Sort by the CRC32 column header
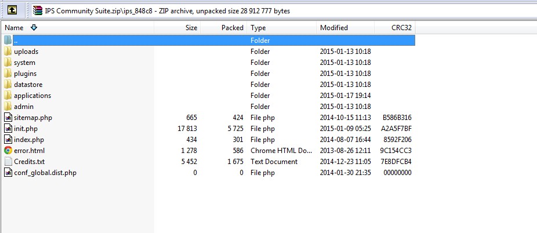 click(401, 28)
